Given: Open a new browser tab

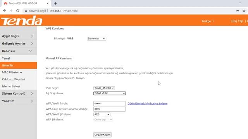Looking at the screenshot, I should pyautogui.click(x=55, y=3).
